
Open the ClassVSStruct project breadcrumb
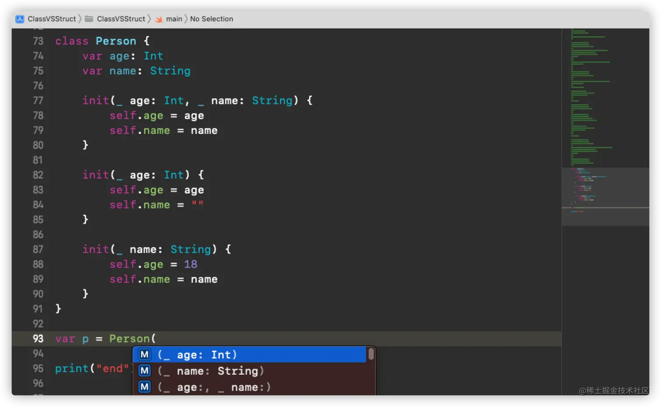[52, 19]
